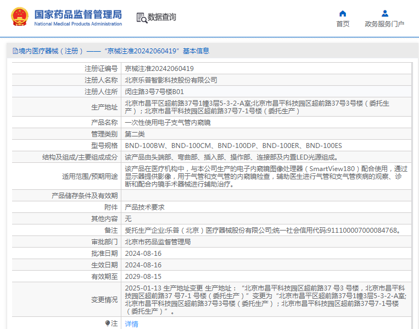The height and width of the screenshot is (329, 419).
Task: Click the 数据查询 label
Action: pyautogui.click(x=161, y=17)
